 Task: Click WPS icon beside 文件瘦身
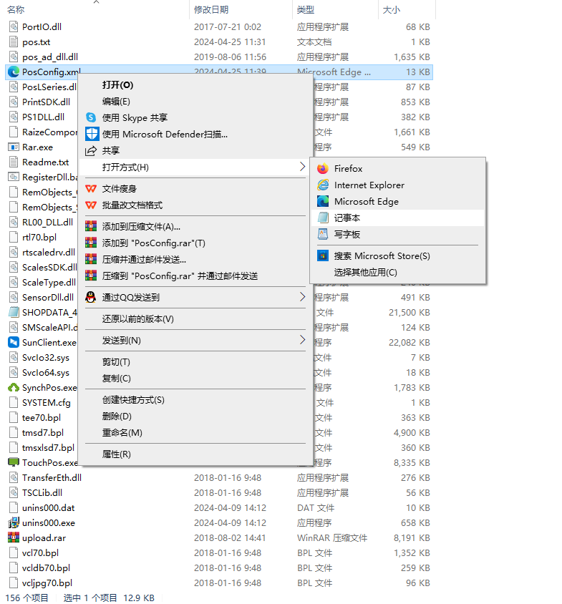click(x=91, y=189)
